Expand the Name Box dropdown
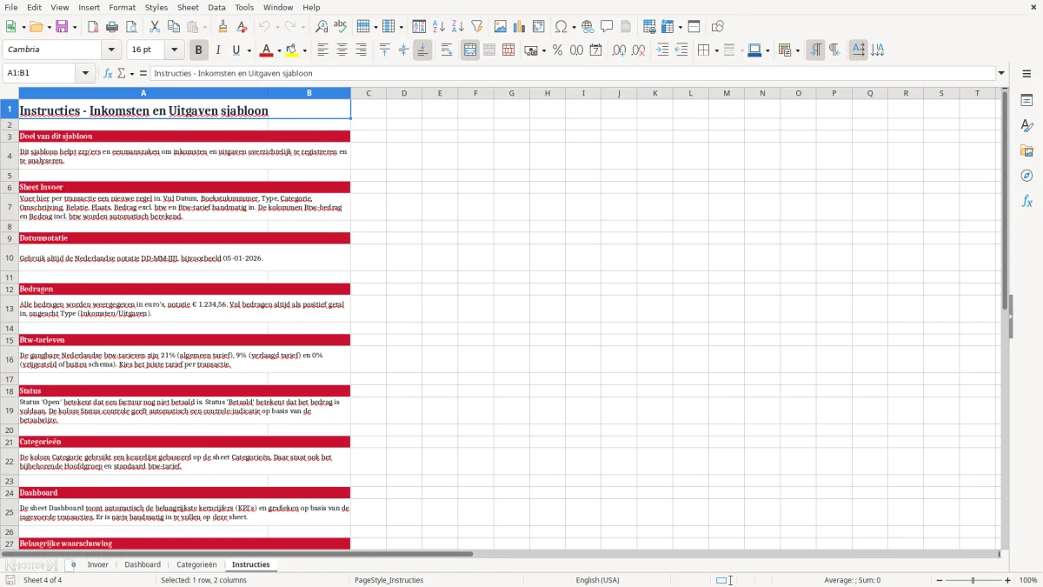Image resolution: width=1043 pixels, height=587 pixels. 86,73
